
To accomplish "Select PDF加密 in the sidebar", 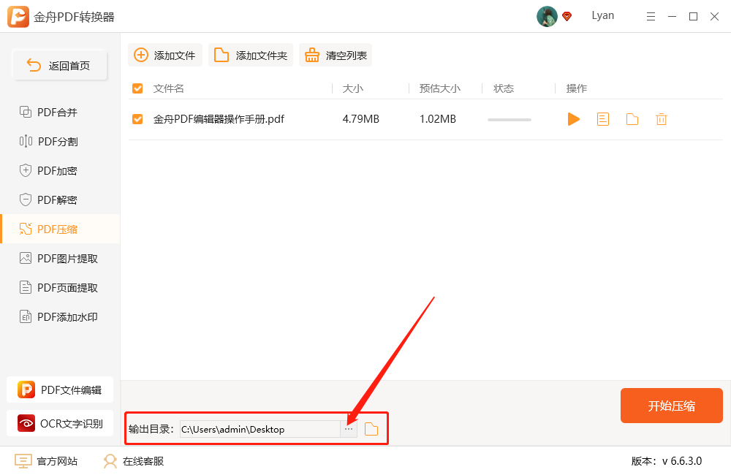I will point(60,170).
